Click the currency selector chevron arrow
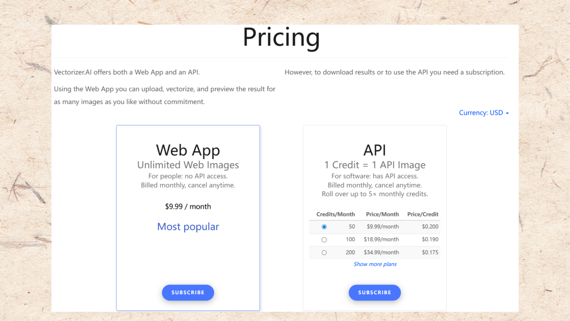 click(x=508, y=113)
